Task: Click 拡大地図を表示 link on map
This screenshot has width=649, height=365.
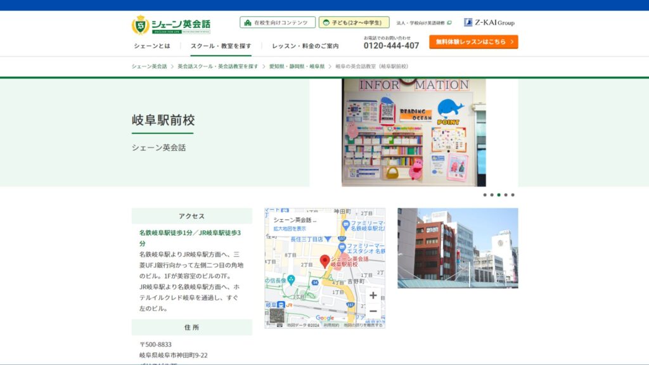Action: (x=290, y=228)
